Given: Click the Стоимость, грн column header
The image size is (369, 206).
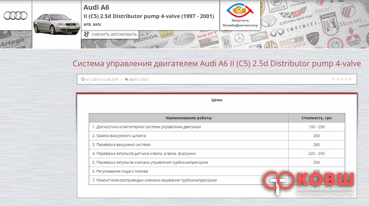Looking at the screenshot, I should click(x=316, y=118).
